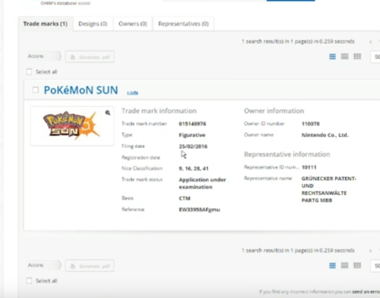The width and height of the screenshot is (380, 298).
Task: Click the +info link beside PoKéMoN SUN
Action: tap(133, 92)
